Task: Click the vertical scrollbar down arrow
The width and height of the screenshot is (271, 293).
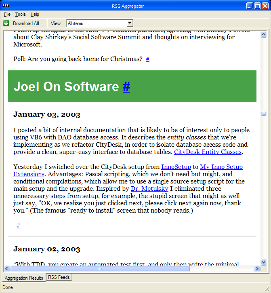Action: point(264,262)
